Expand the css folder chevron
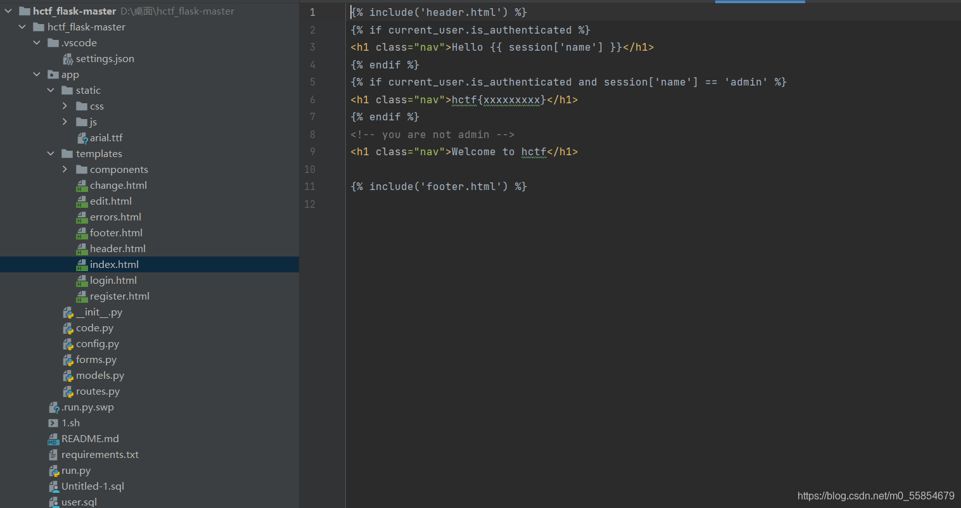Image resolution: width=961 pixels, height=508 pixels. (x=65, y=106)
